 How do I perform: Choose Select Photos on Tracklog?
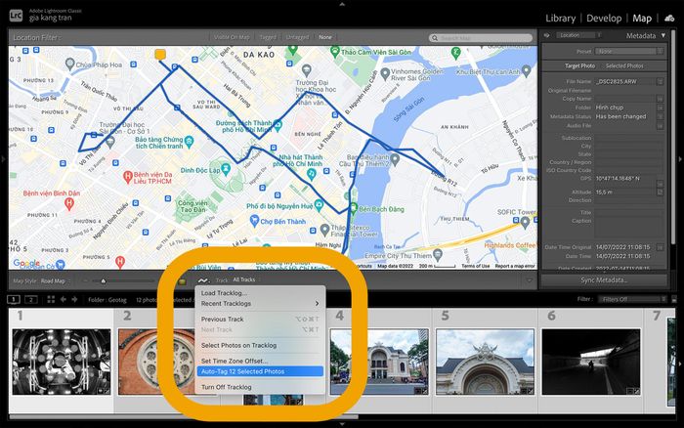pos(261,346)
